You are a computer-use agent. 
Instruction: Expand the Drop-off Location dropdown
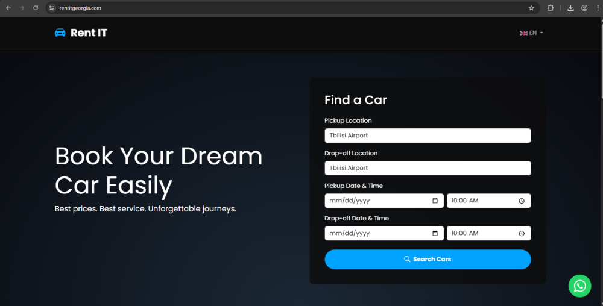point(428,168)
